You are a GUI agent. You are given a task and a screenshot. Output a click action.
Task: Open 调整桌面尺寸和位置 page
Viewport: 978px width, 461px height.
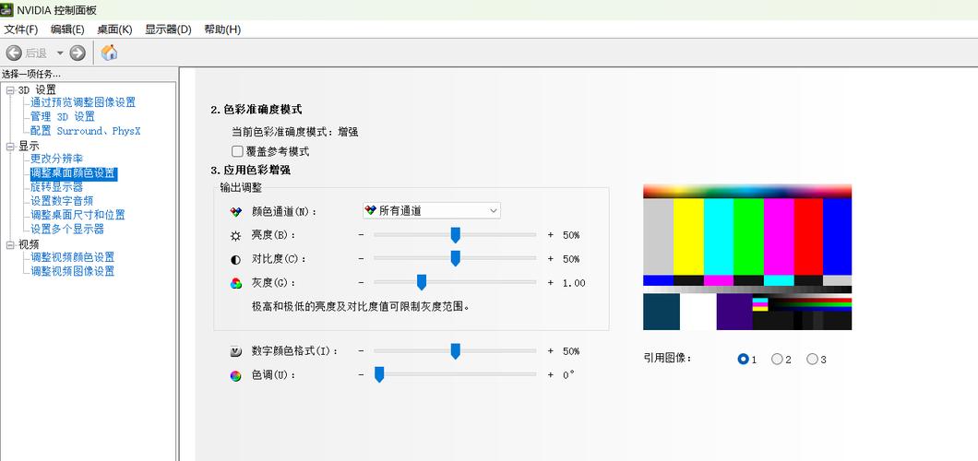(x=78, y=215)
